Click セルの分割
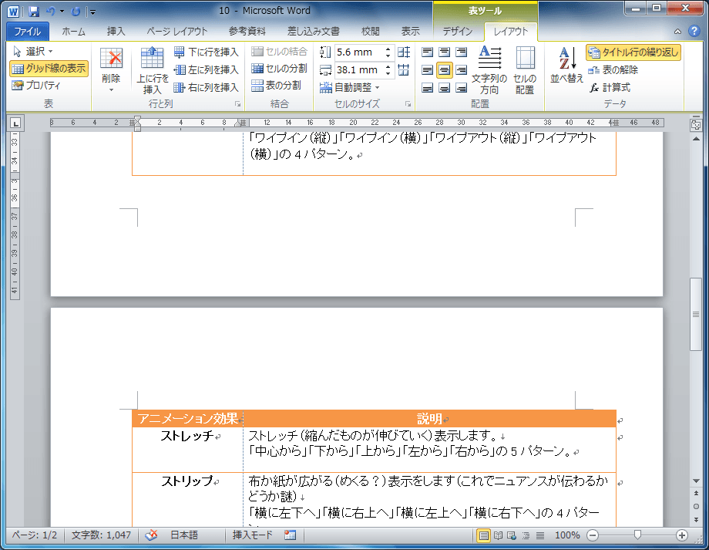Viewport: 709px width, 550px height. coord(279,69)
